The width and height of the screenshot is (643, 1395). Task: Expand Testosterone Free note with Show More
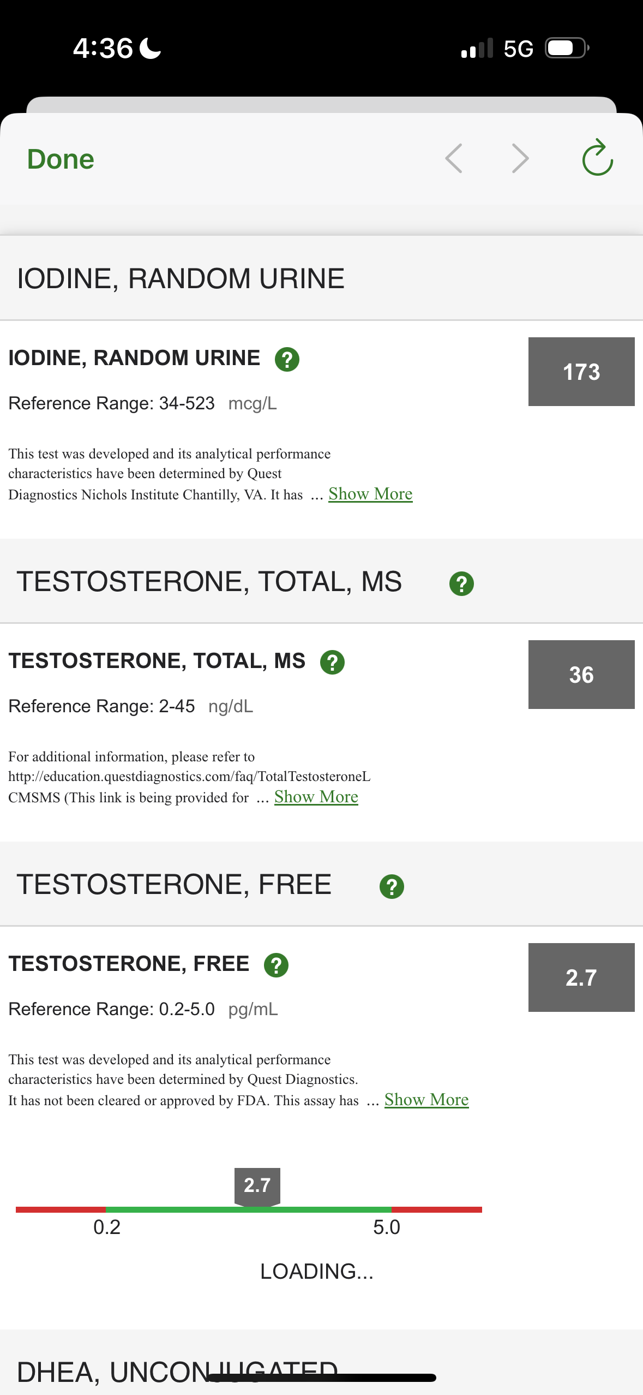pos(426,1100)
